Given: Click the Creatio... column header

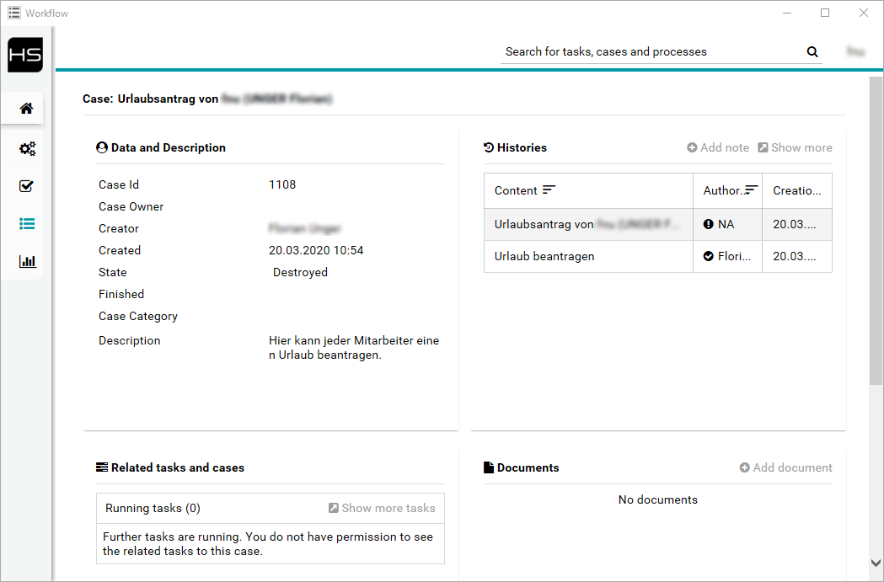Looking at the screenshot, I should tap(796, 190).
